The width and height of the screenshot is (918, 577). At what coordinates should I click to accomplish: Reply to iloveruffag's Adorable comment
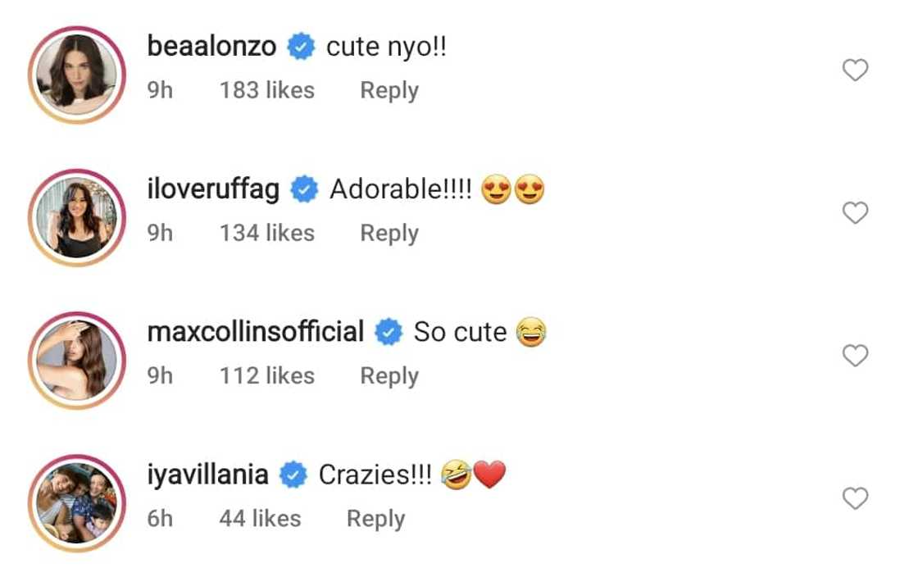pyautogui.click(x=389, y=234)
